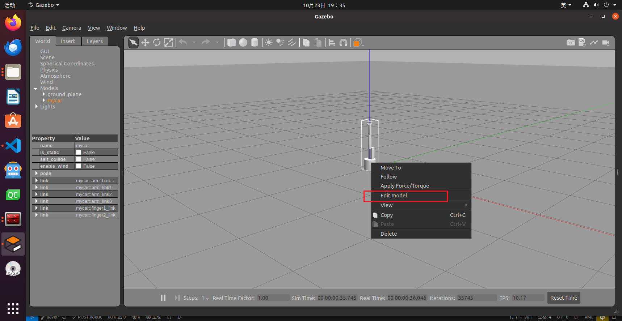Viewport: 622px width, 321px height.
Task: Expand the pose property
Action: (37, 173)
